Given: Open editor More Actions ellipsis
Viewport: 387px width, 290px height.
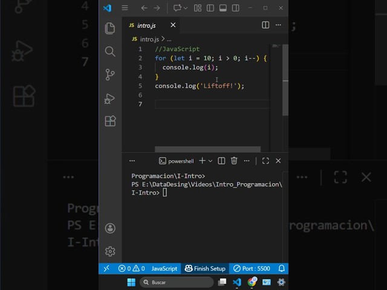Looking at the screenshot, I should coord(278,25).
